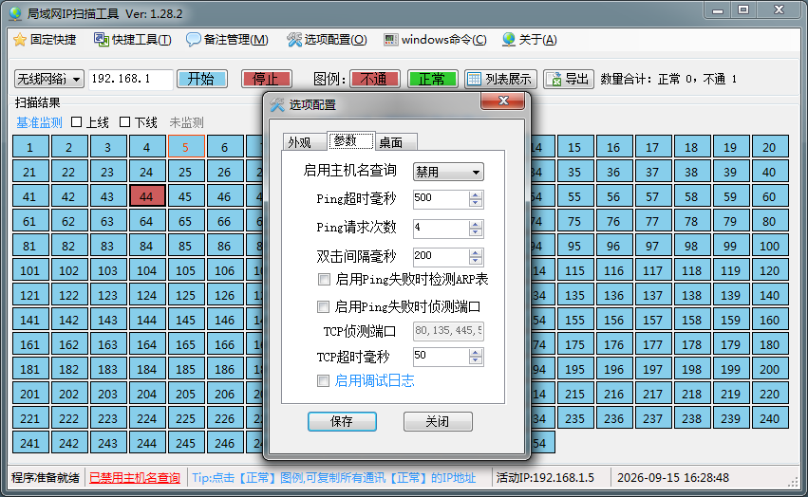
Task: Click the 快捷工具 toolbox icon
Action: (101, 40)
